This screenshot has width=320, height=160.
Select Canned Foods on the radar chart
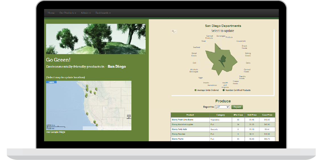247,71
